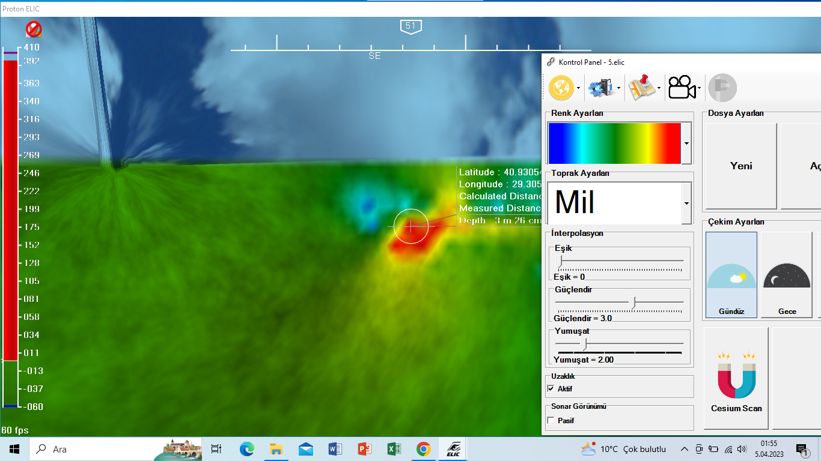821x461 pixels.
Task: Enable the Pasif checkbox under Sonar Görünümü
Action: (551, 421)
